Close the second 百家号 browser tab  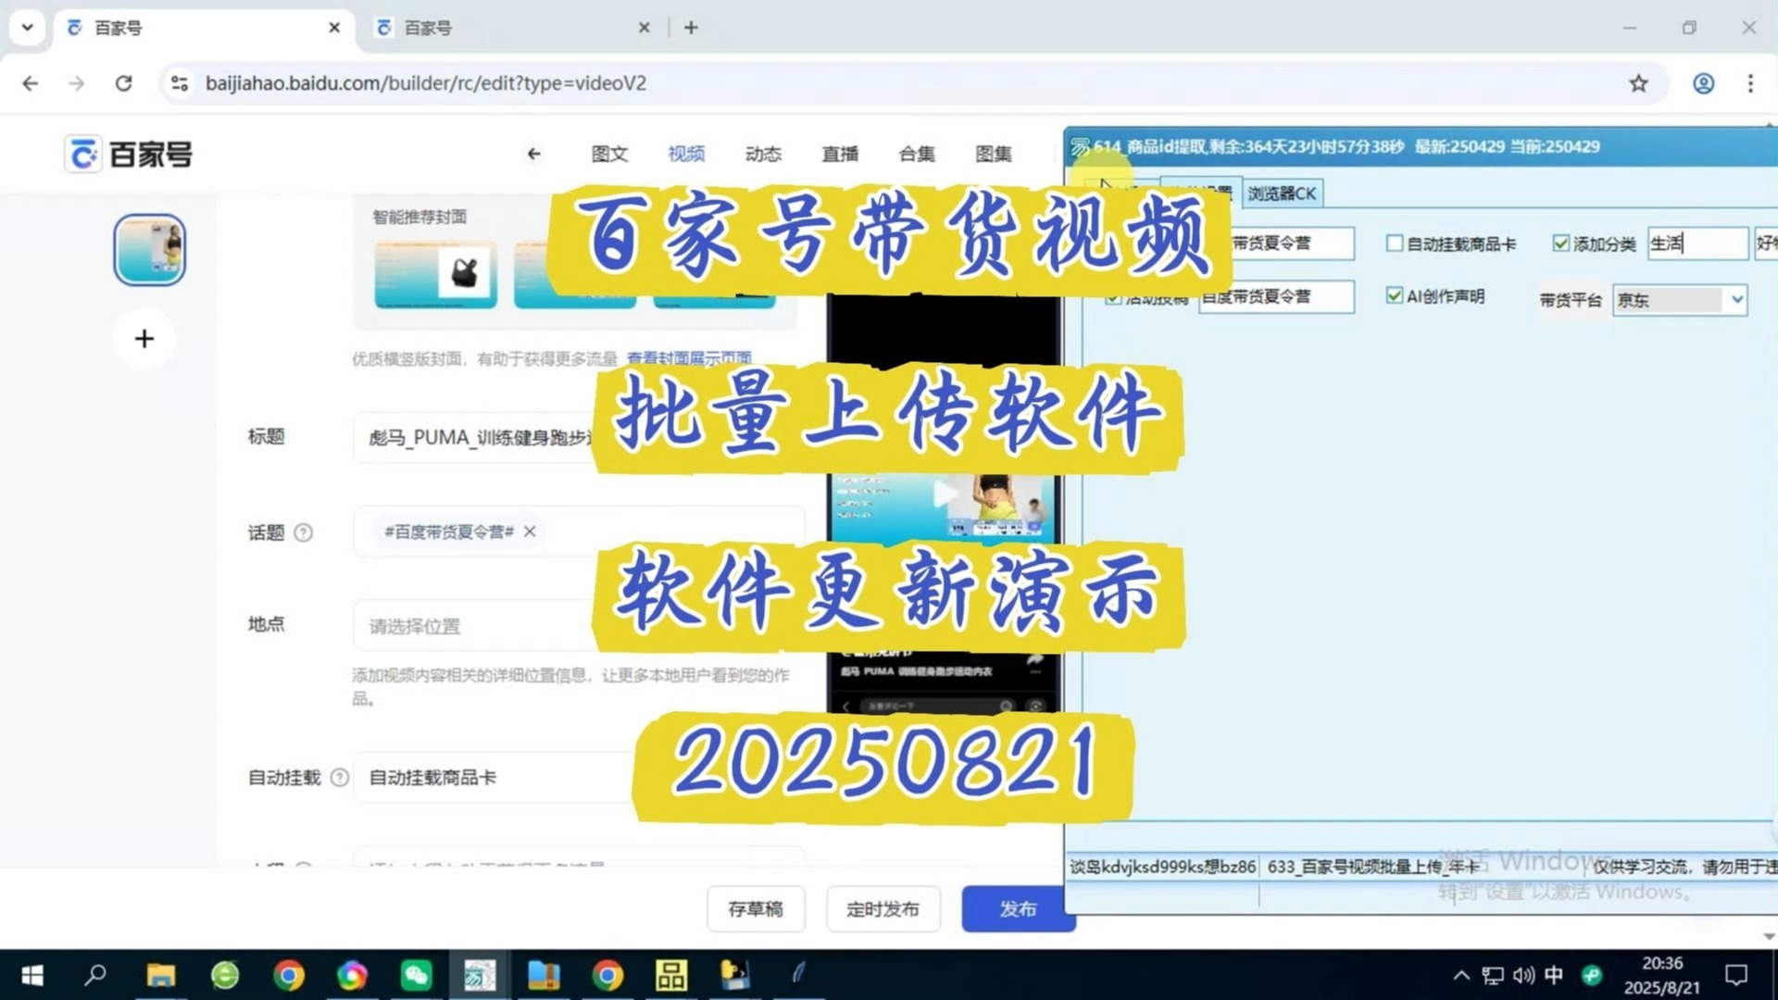pyautogui.click(x=645, y=28)
